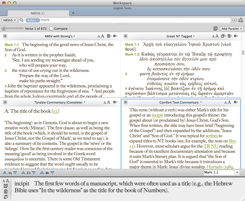This screenshot has height=201, width=245.
Task: Click small A in Instant Details panel
Action: 4,181
